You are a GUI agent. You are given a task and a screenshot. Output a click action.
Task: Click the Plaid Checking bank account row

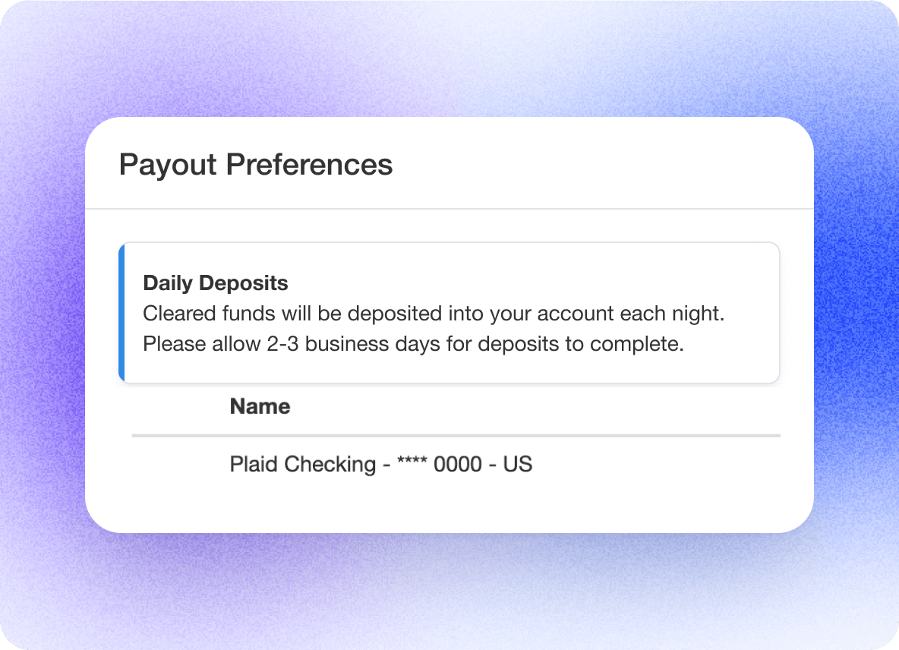[381, 464]
